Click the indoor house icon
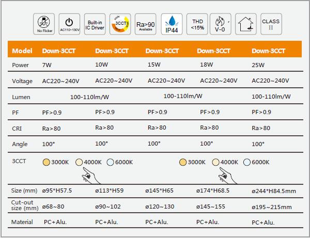The image size is (310, 238). [x=245, y=24]
